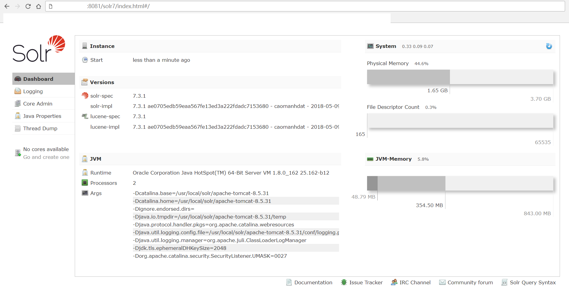
Task: Click the Processors chip icon
Action: 85,182
